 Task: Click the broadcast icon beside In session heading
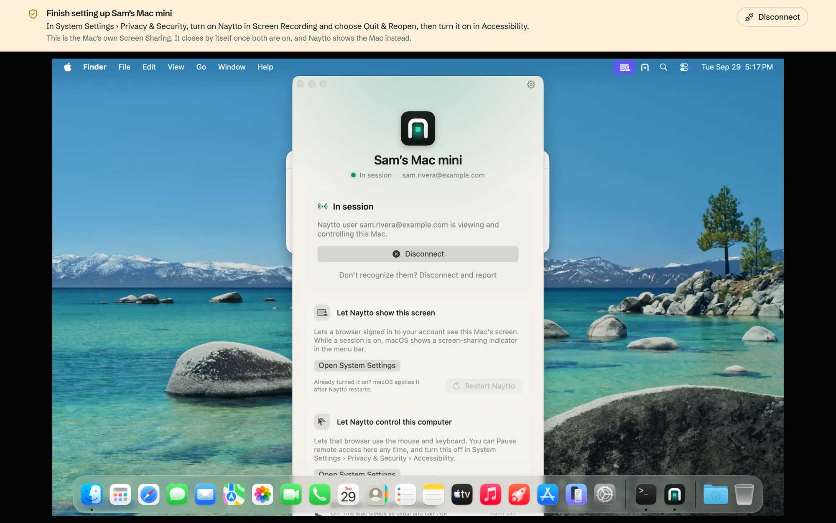tap(323, 206)
